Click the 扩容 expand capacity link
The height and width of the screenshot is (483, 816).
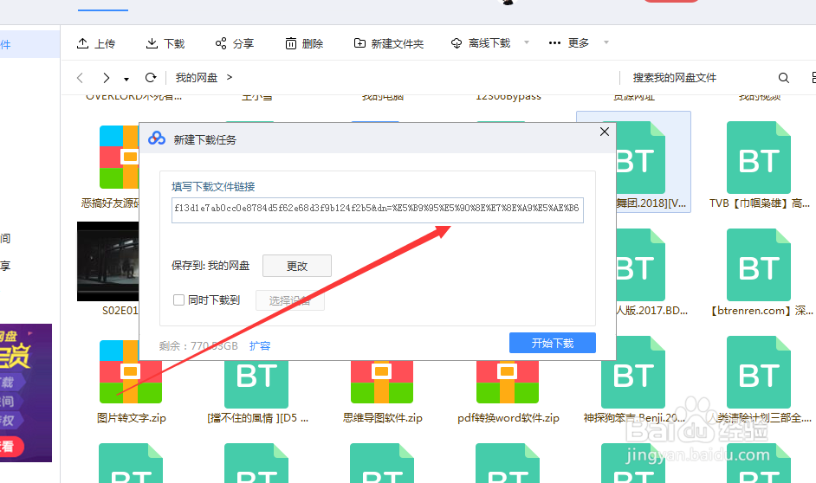(x=260, y=345)
